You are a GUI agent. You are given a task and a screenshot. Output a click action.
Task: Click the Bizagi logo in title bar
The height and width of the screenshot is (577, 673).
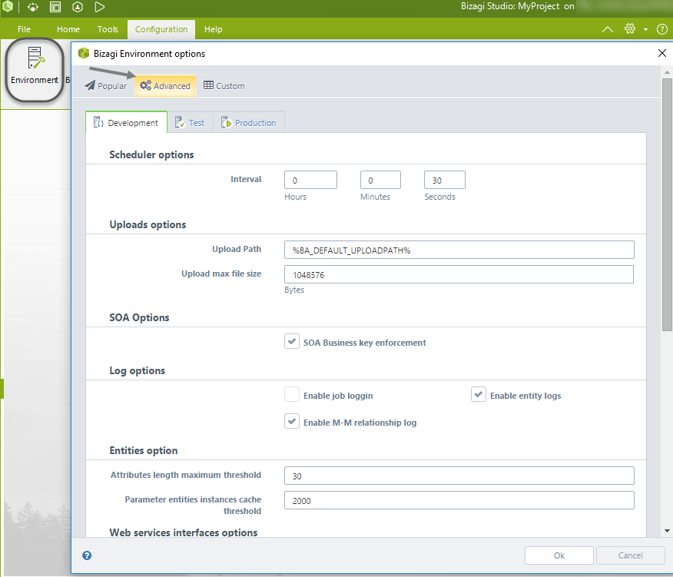pyautogui.click(x=7, y=6)
